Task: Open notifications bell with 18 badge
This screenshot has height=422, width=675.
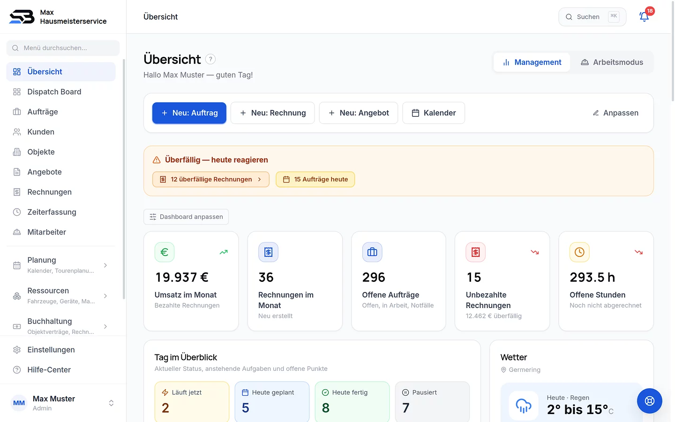Action: click(645, 16)
